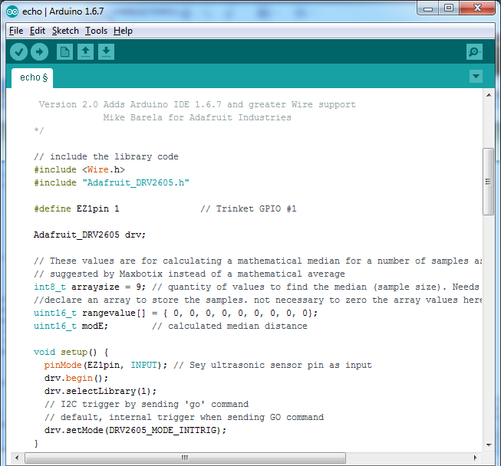This screenshot has height=466, width=501.
Task: Maximize the Arduino window
Action: (x=449, y=8)
